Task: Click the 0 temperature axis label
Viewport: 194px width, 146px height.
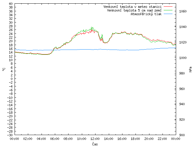Action: click(12, 79)
